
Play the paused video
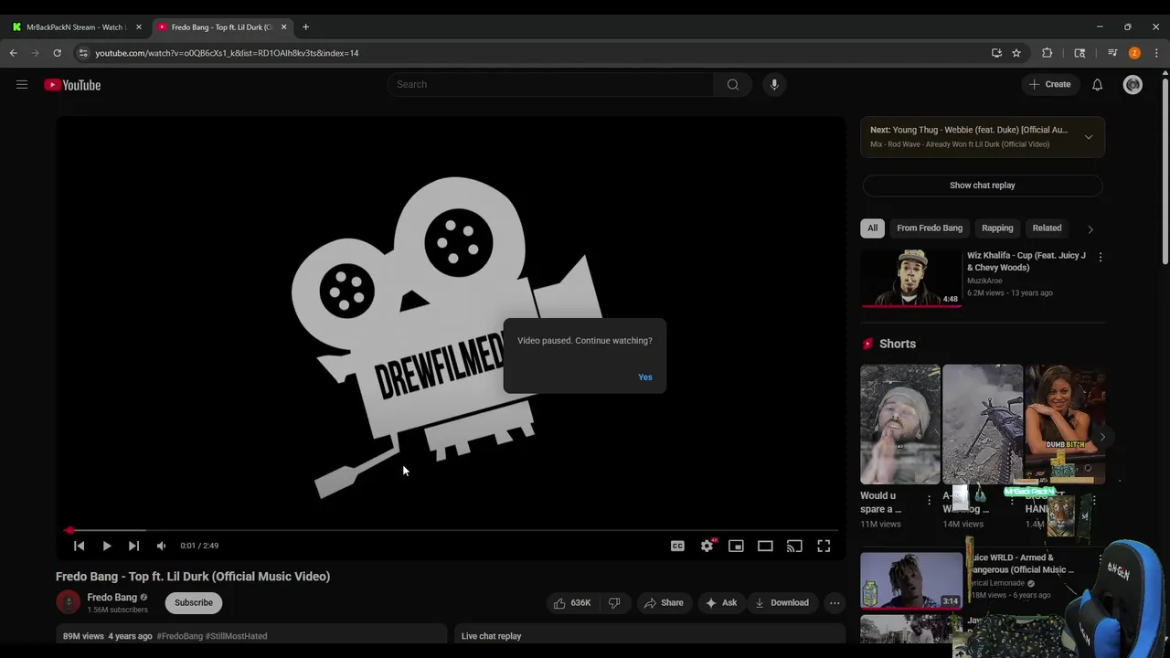click(107, 546)
